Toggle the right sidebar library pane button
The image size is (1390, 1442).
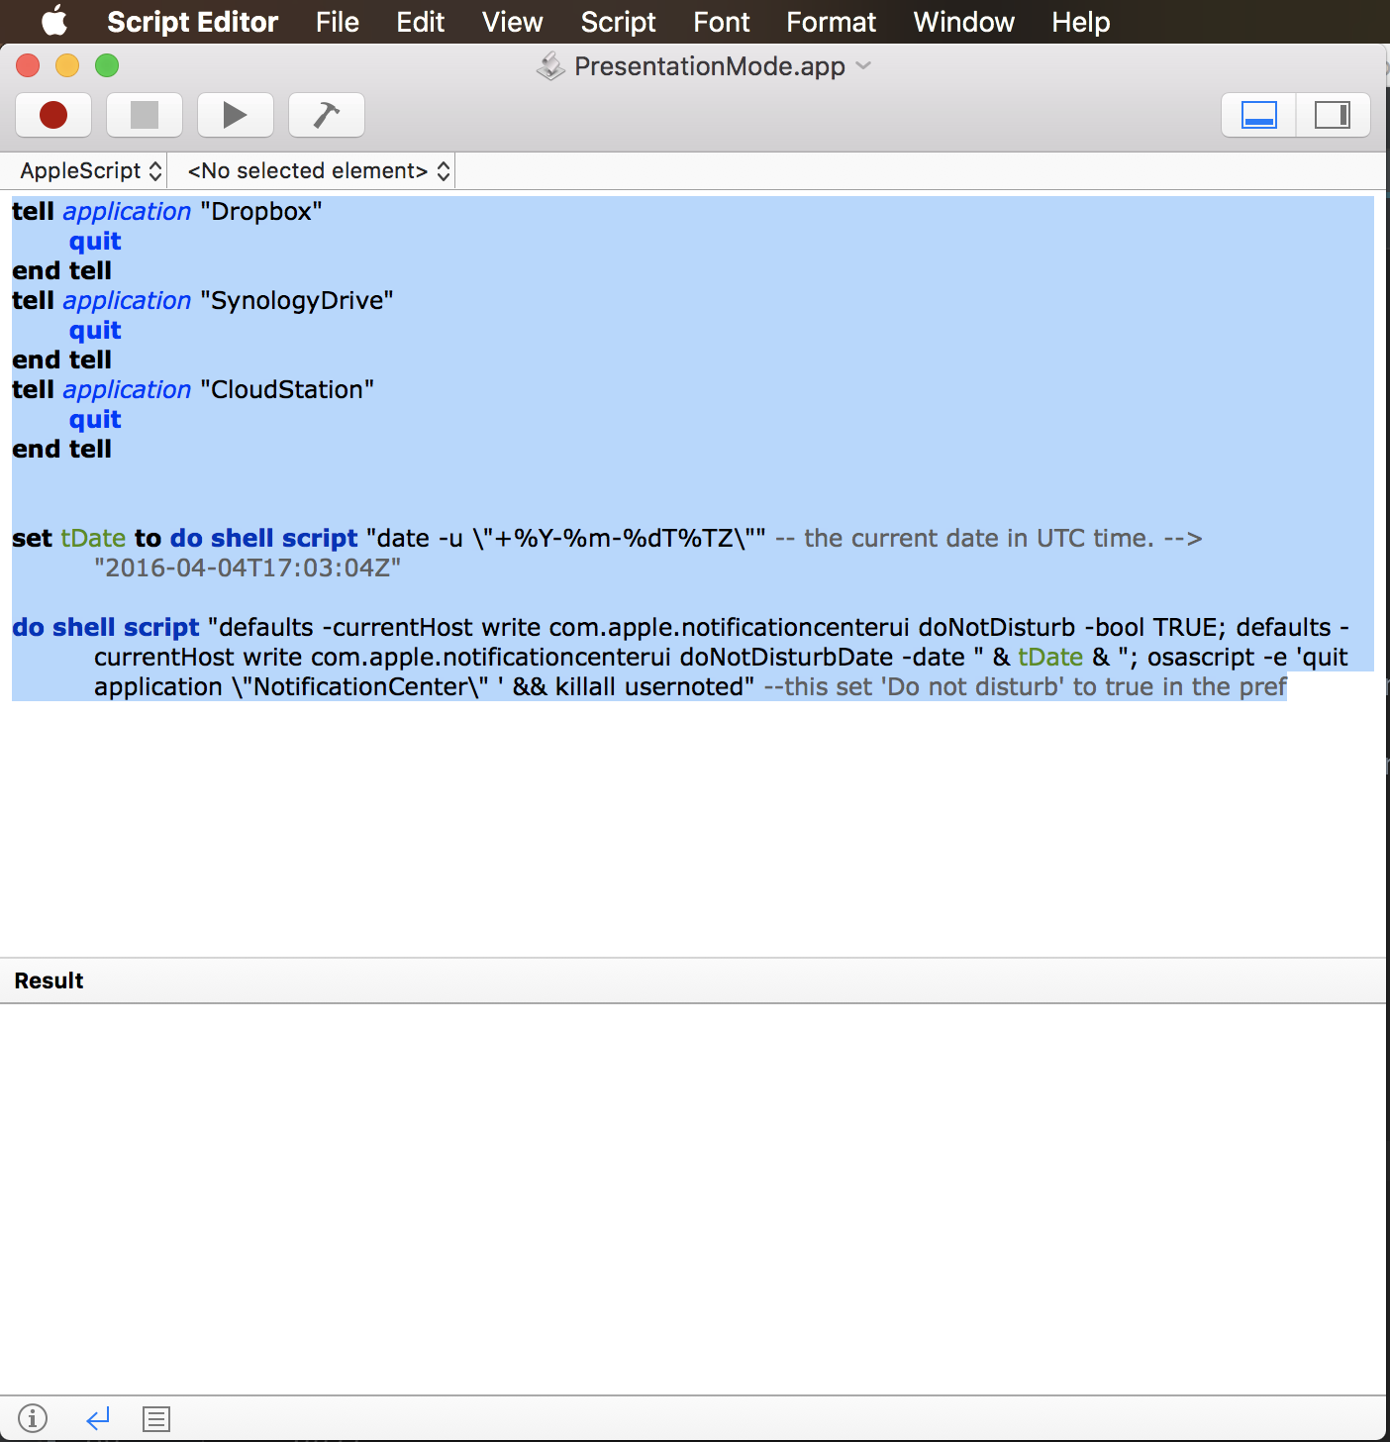1333,115
